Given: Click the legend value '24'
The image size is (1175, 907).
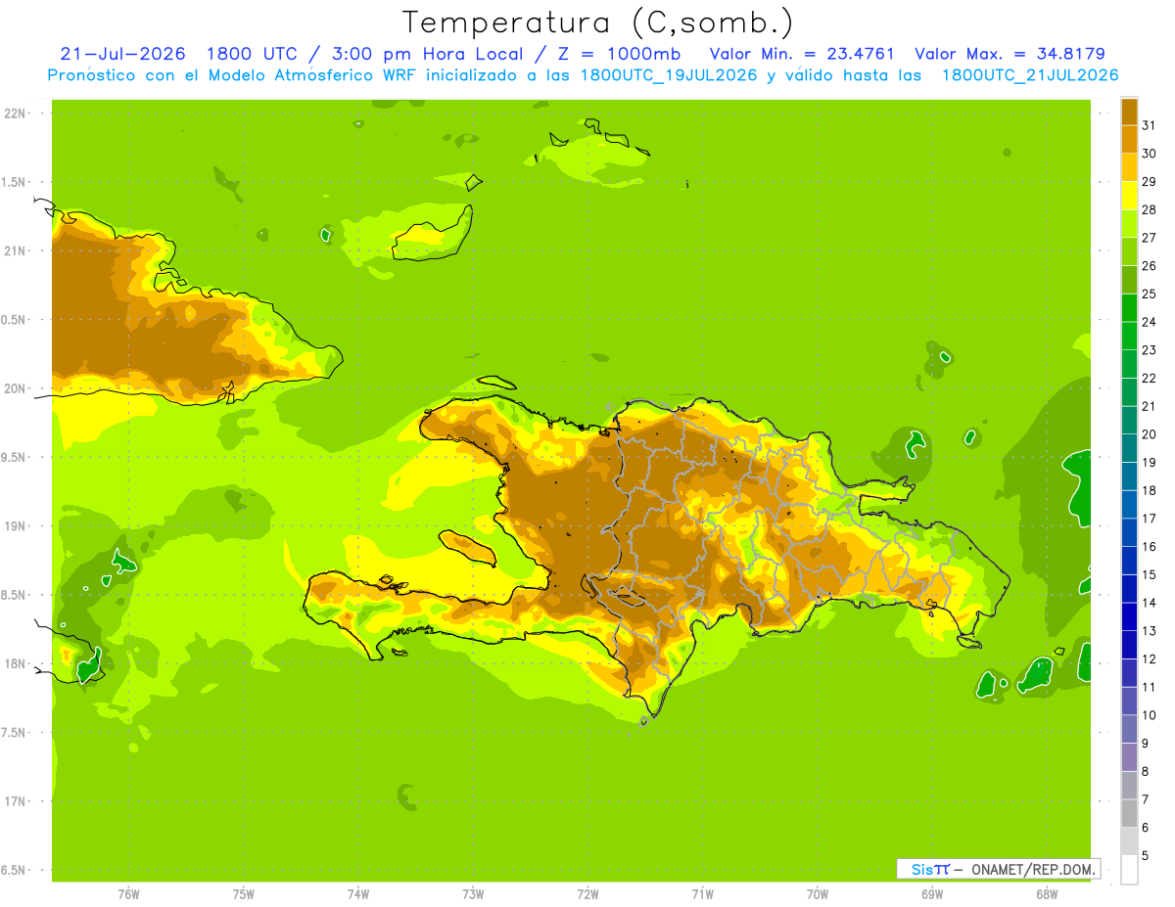Looking at the screenshot, I should (1150, 322).
